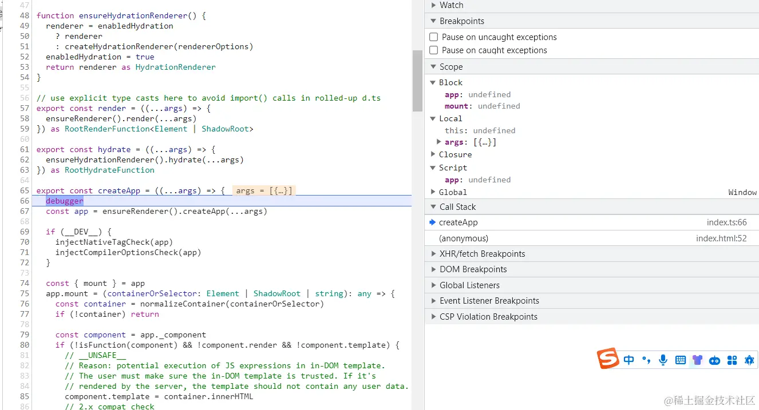
Task: Click 'RootRenderFunction' type on line 59
Action: pyautogui.click(x=107, y=129)
